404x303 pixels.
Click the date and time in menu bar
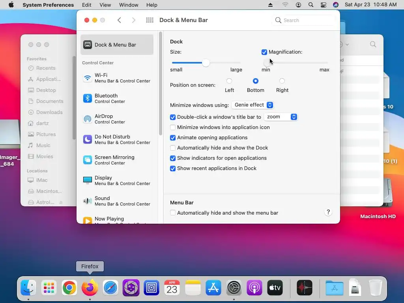click(370, 5)
